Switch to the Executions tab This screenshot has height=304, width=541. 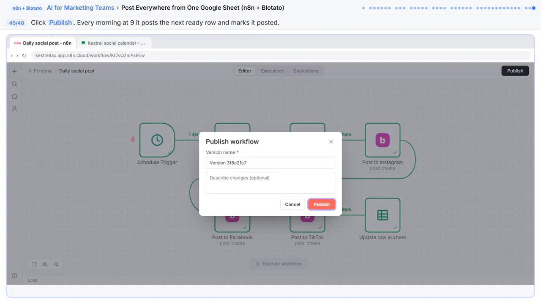[273, 71]
